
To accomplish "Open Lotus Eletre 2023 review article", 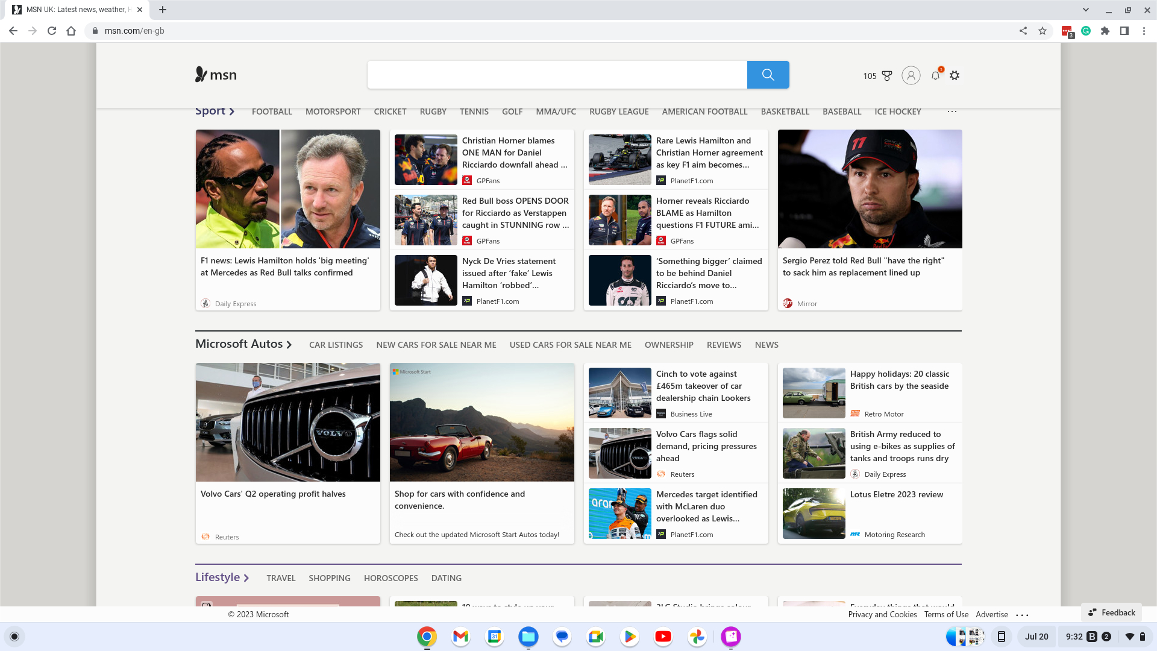I will [896, 494].
